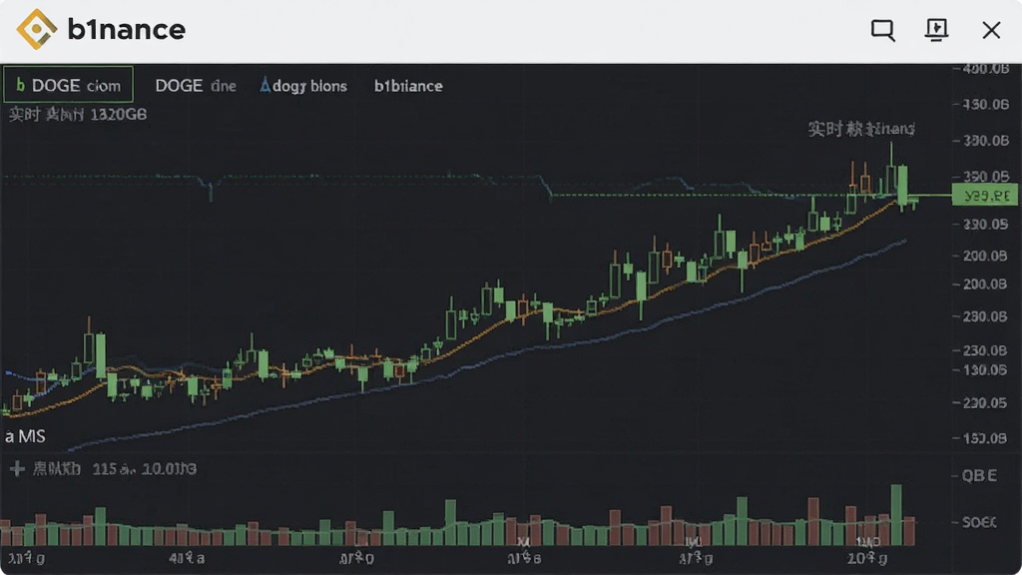Click the blue triangle icon beside 'dogy bions'
The height and width of the screenshot is (575, 1022).
coord(264,85)
